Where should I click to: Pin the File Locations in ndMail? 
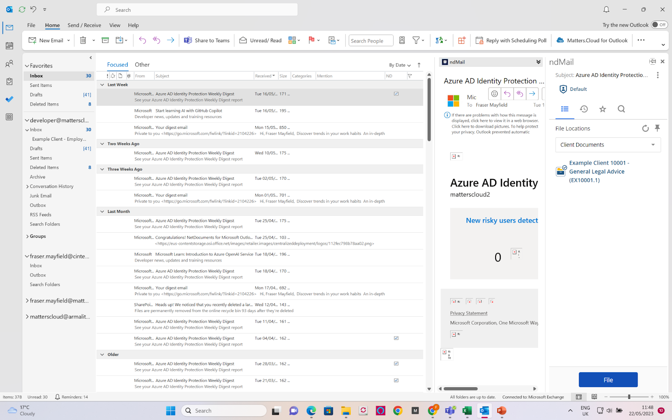pos(657,128)
